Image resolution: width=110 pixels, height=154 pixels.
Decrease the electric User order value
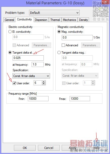[x=43, y=84]
